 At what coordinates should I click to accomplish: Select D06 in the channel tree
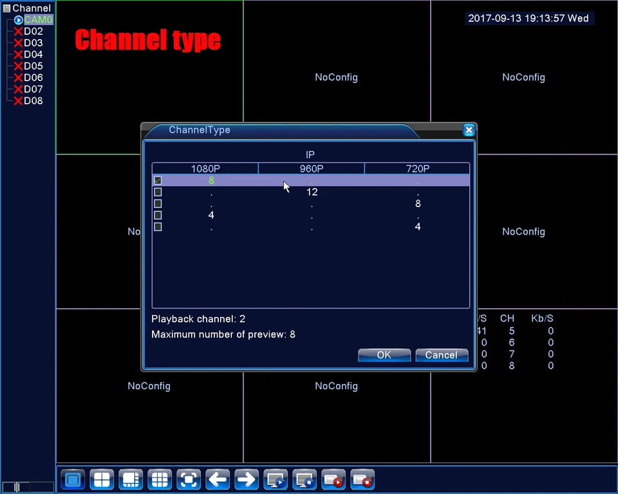pos(33,78)
